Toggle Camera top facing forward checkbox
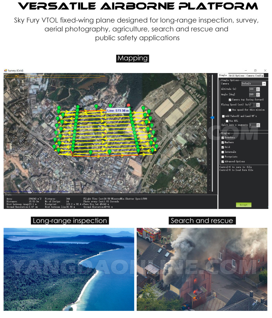The height and width of the screenshot is (318, 272). (230, 100)
